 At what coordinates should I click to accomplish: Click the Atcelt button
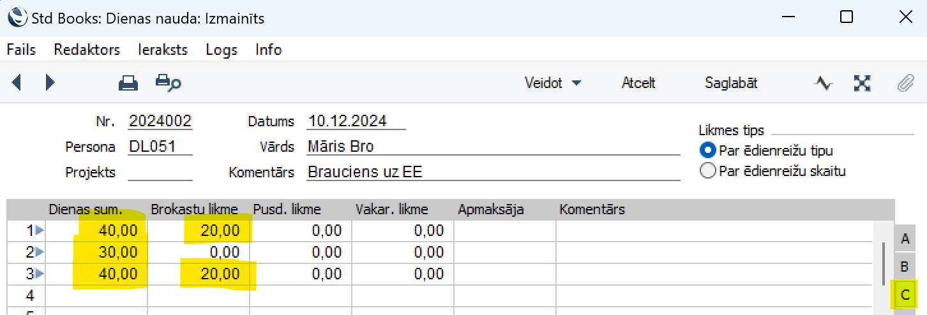coord(638,83)
